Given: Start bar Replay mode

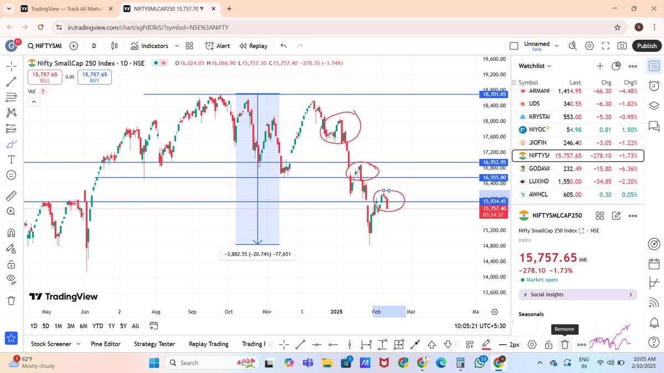Looking at the screenshot, I should coord(253,46).
